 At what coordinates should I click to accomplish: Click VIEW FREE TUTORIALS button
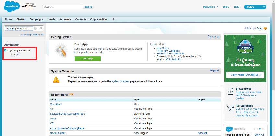[x=245, y=75]
